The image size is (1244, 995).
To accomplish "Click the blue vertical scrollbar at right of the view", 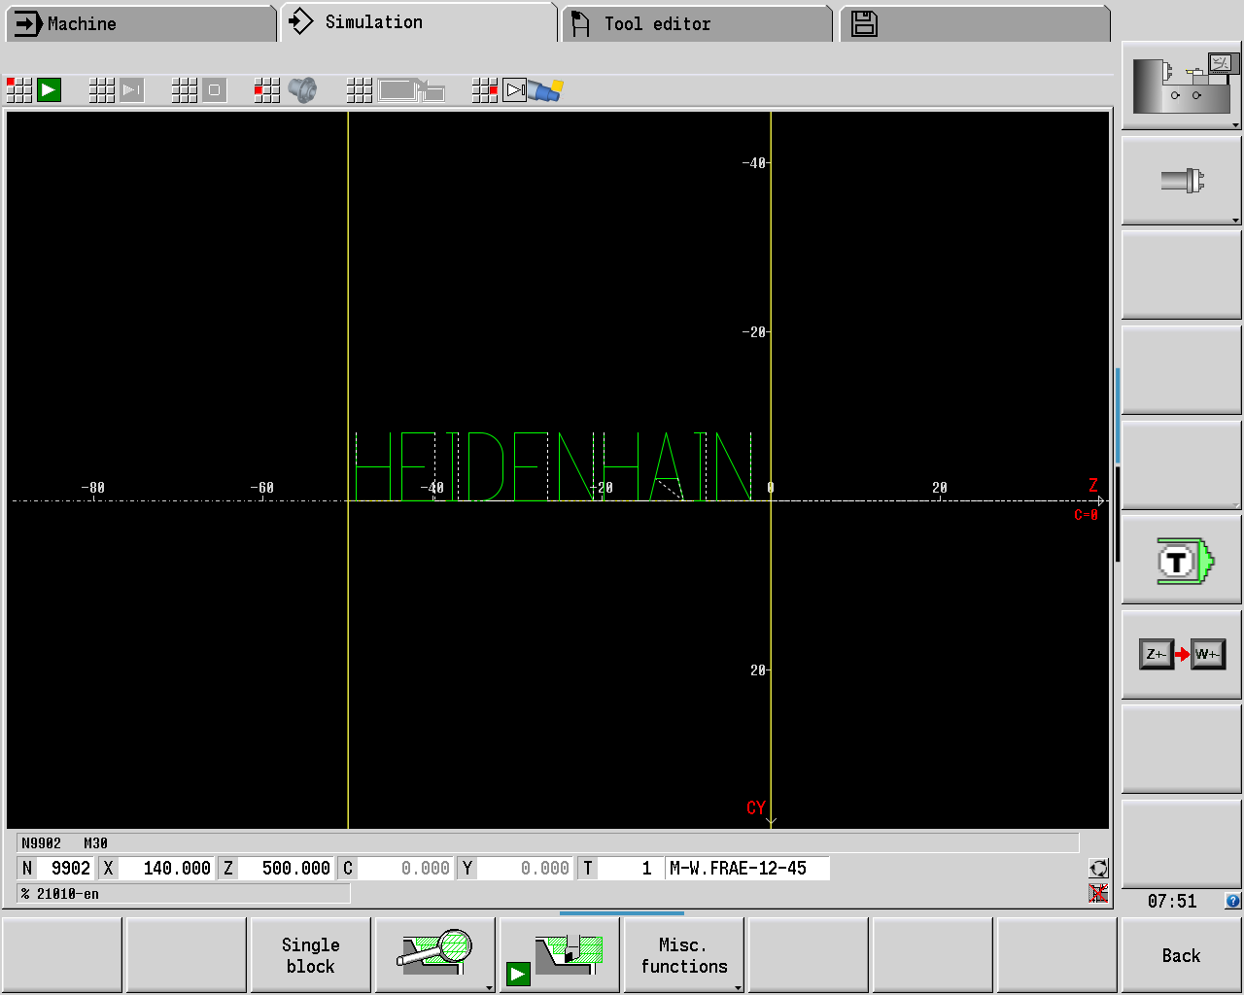I will tap(1118, 416).
